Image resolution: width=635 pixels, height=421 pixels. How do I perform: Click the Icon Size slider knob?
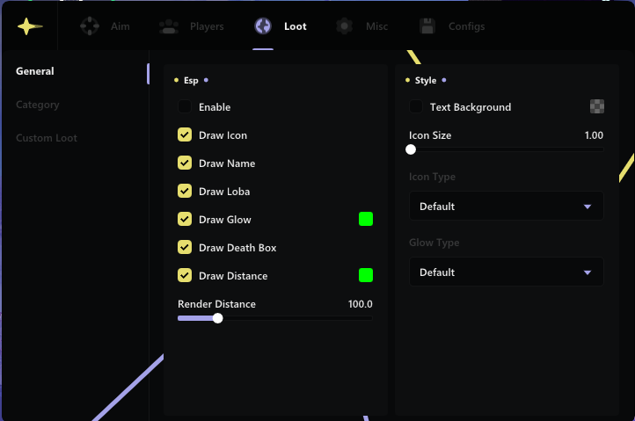click(x=411, y=149)
